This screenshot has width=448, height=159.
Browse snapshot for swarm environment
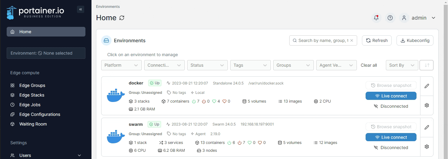391,127
